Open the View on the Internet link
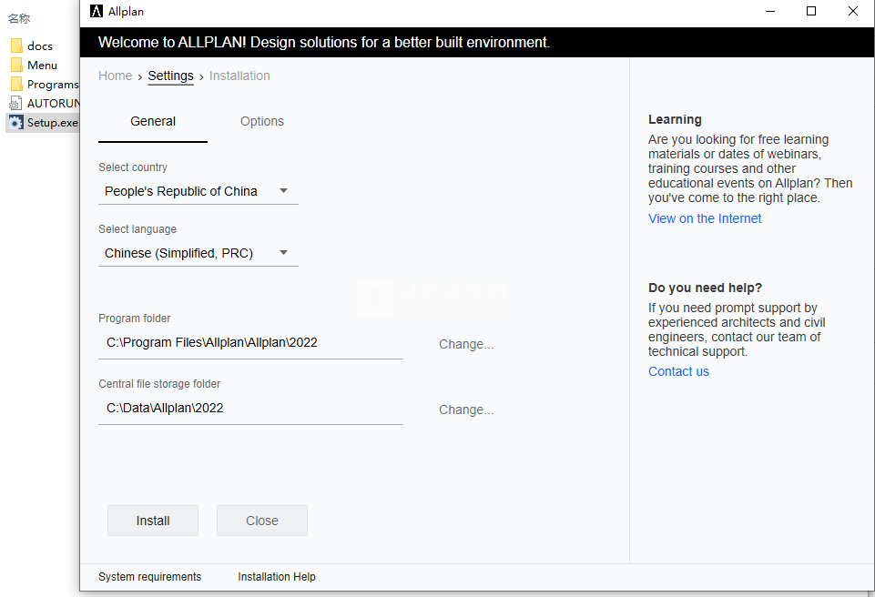The image size is (875, 597). coord(704,218)
